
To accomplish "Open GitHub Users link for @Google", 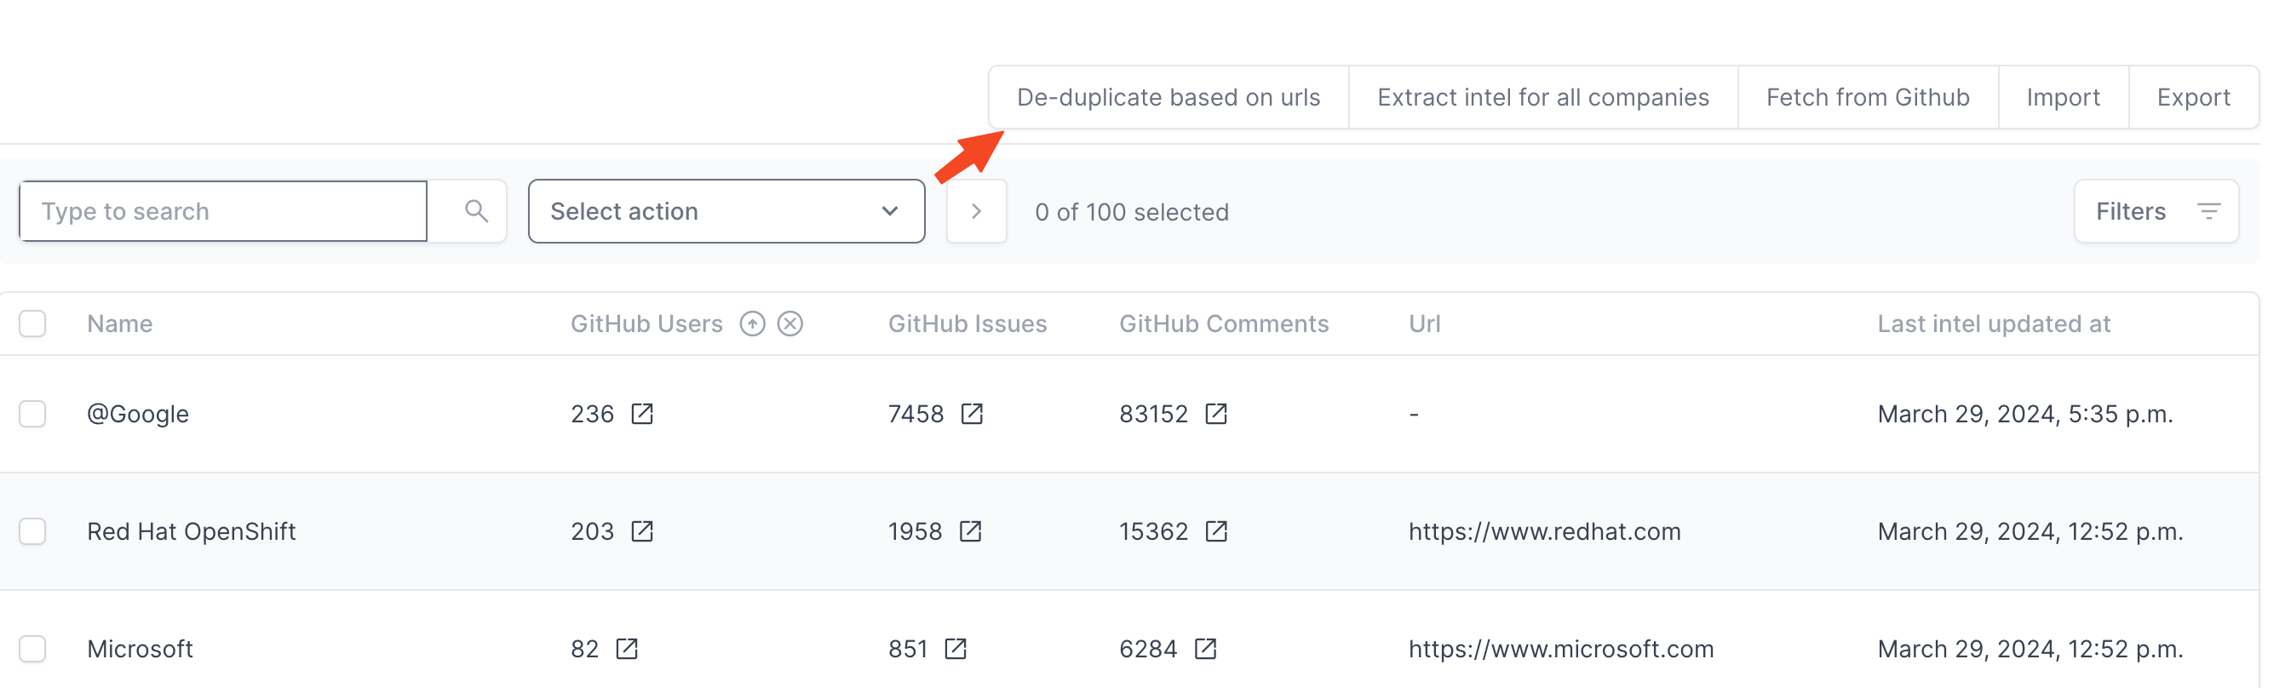I will (641, 413).
